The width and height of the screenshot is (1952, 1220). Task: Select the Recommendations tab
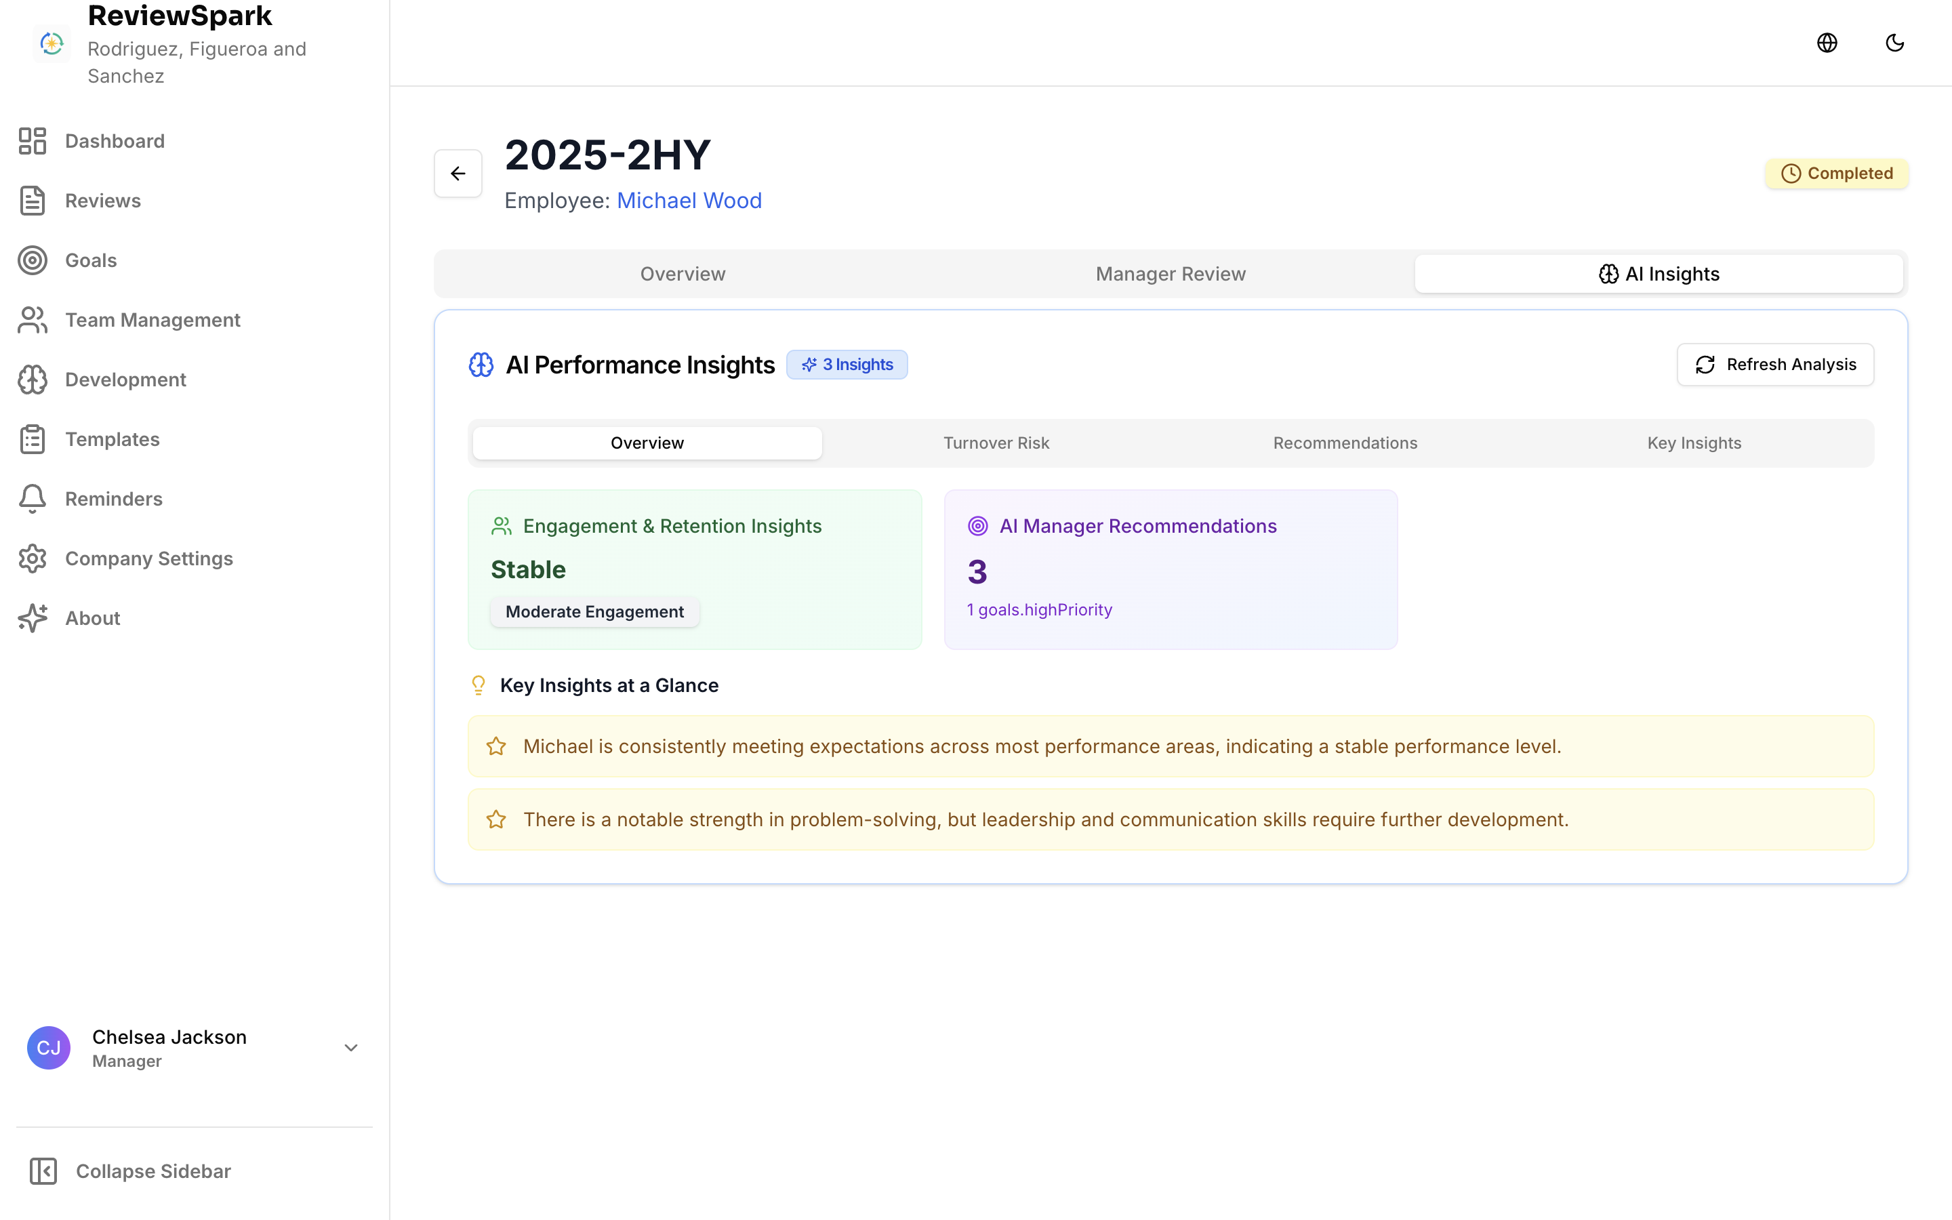coord(1345,442)
